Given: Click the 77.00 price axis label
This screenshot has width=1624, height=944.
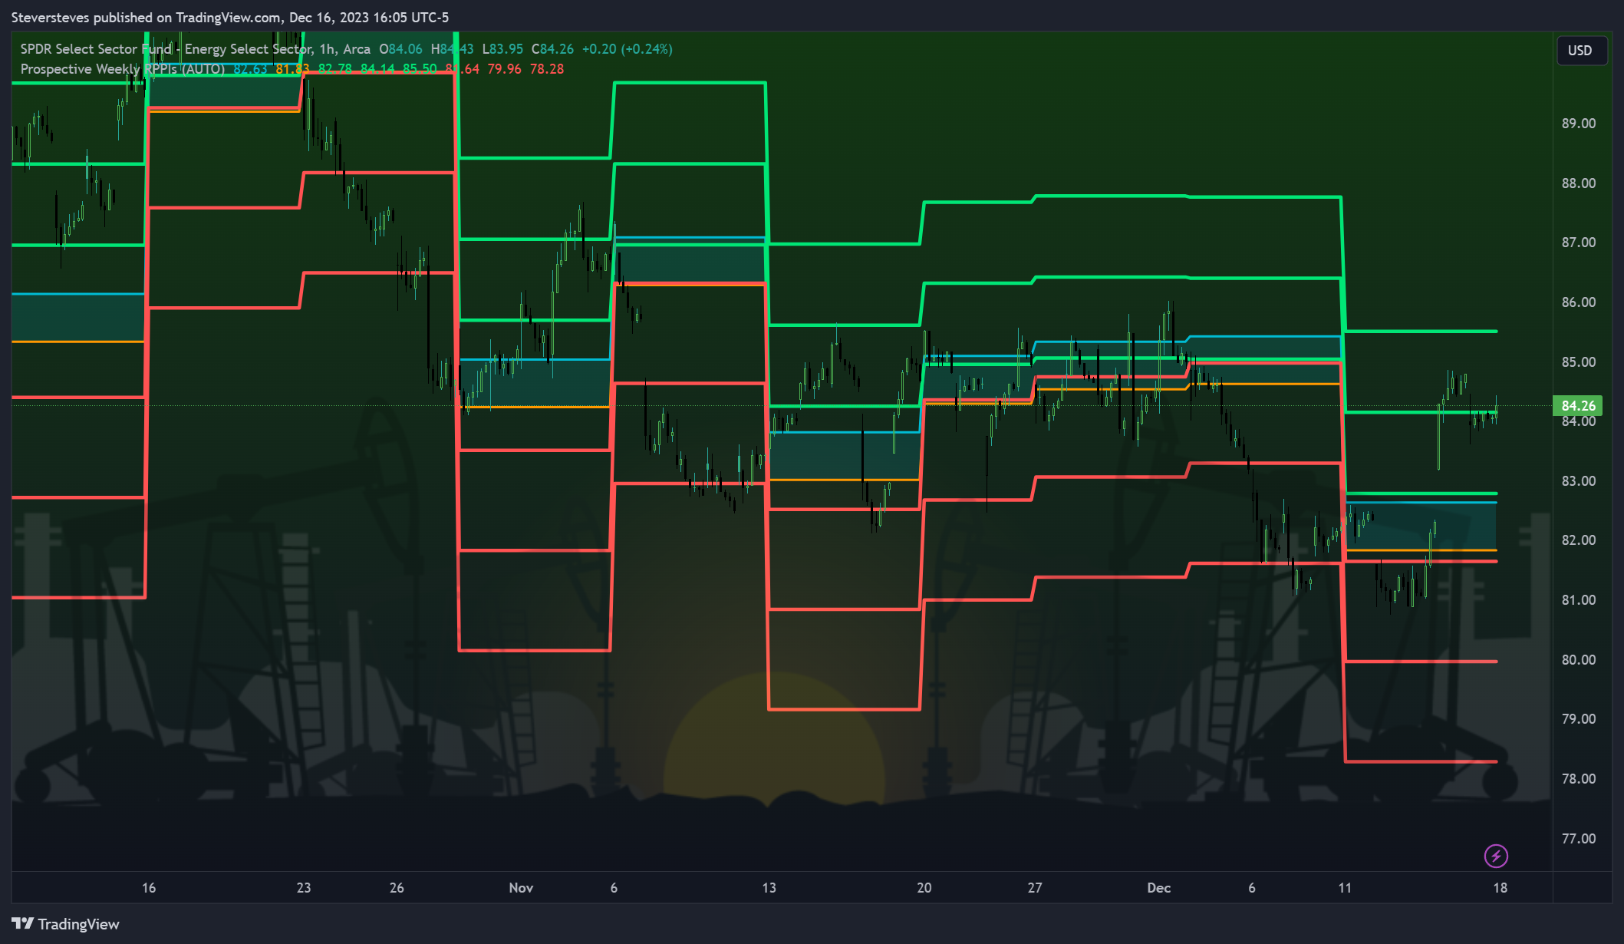Looking at the screenshot, I should click(x=1579, y=839).
